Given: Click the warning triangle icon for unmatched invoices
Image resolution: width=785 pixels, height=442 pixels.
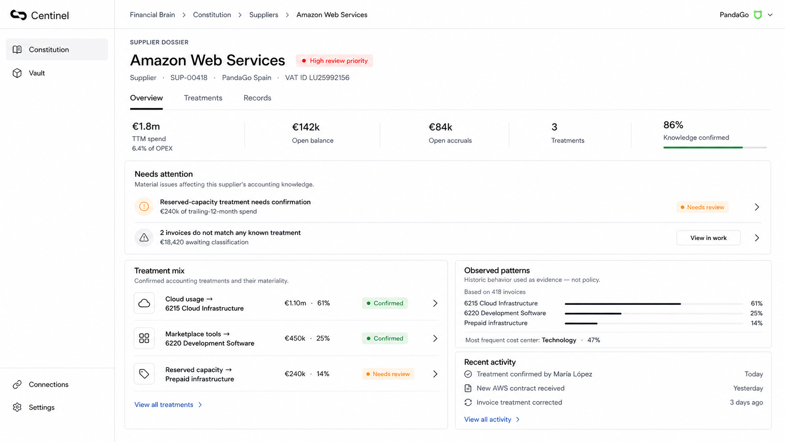Looking at the screenshot, I should coord(144,238).
